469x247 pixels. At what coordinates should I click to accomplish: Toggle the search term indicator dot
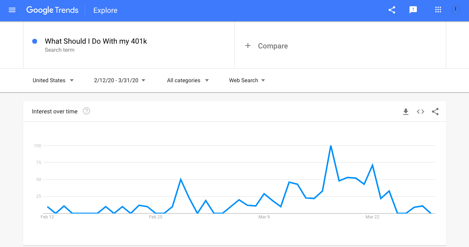pos(34,41)
